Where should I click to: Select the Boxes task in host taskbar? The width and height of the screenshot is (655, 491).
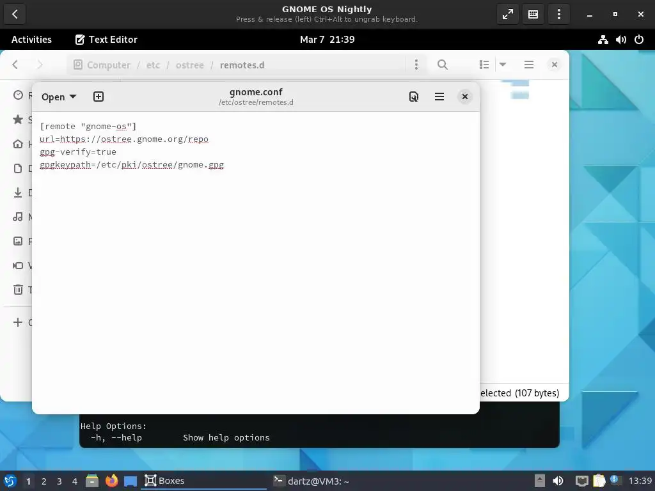[205, 481]
